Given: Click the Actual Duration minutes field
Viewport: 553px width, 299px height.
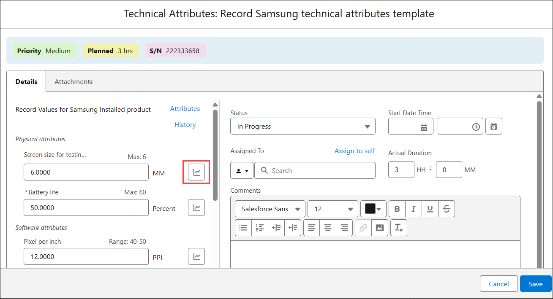Looking at the screenshot, I should (x=449, y=170).
